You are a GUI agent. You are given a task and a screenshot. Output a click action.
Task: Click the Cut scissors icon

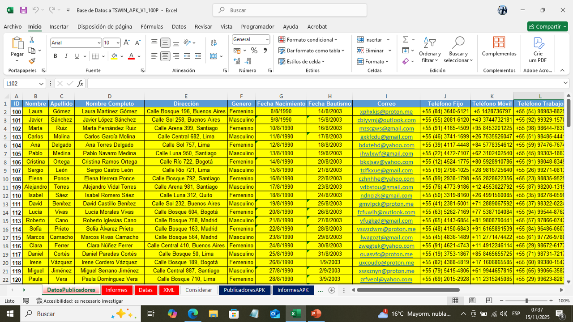click(32, 40)
